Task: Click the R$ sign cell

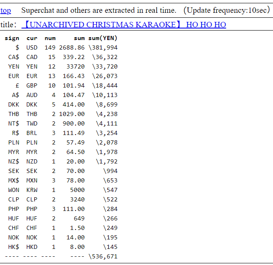Action: (x=16, y=133)
